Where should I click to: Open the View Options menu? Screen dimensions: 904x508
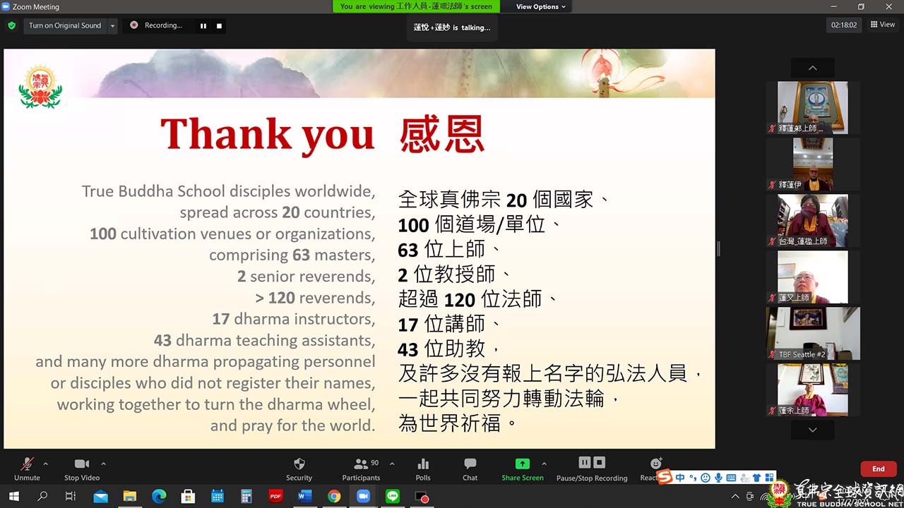coord(541,6)
